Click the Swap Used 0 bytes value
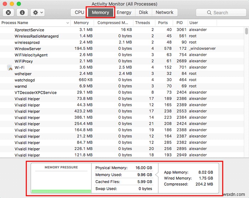Viewport: 249px width, 198px height. click(x=145, y=189)
